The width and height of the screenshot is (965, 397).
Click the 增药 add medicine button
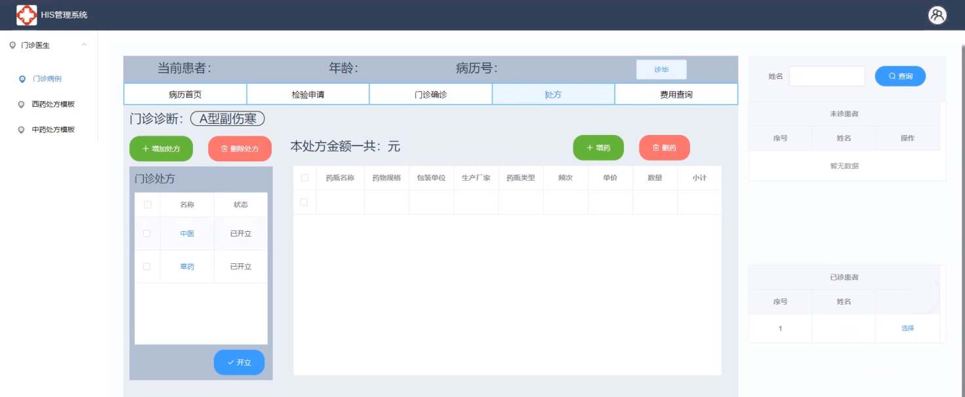[x=598, y=148]
